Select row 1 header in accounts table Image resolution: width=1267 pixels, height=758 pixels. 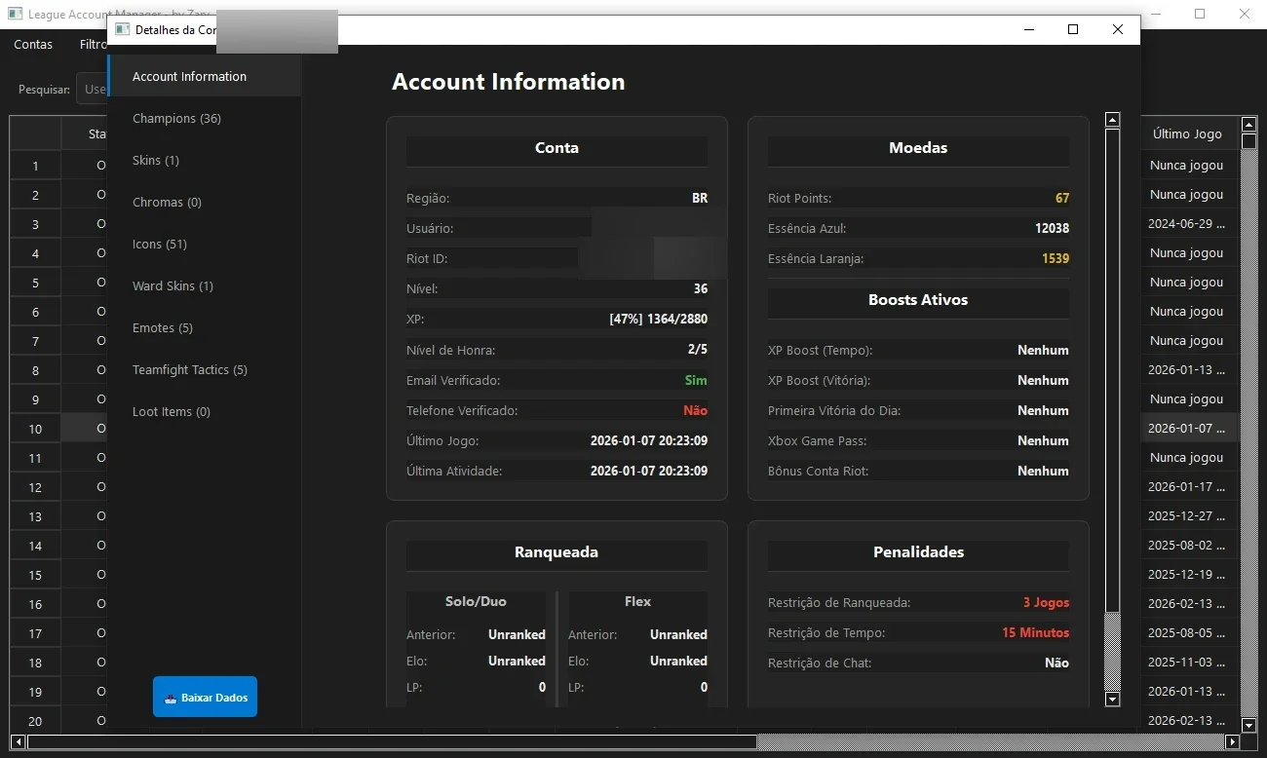pyautogui.click(x=35, y=166)
